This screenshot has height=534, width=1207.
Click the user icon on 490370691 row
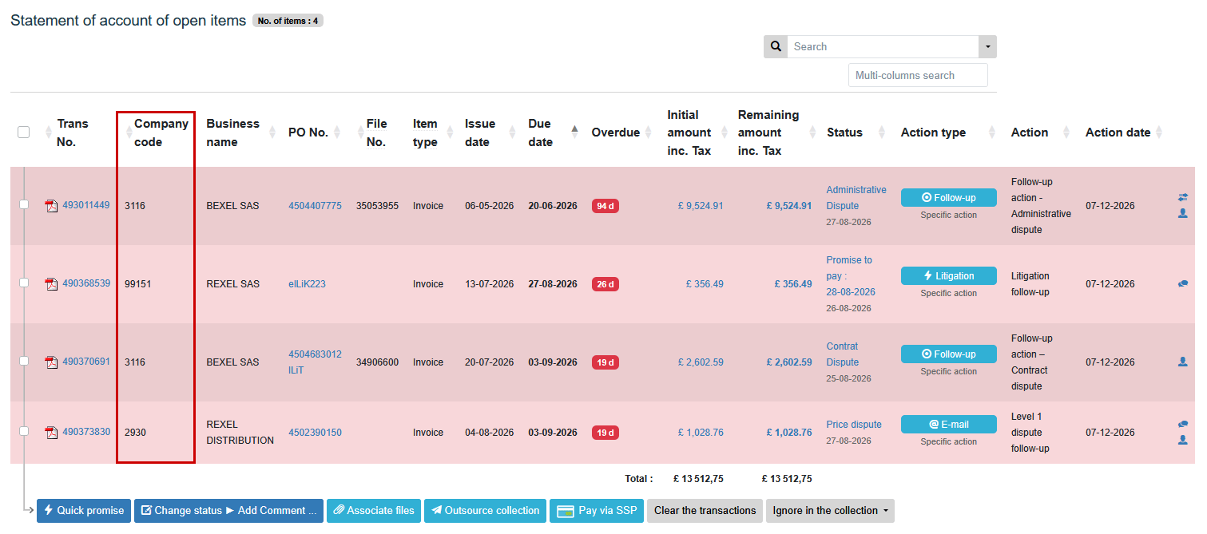[1183, 362]
